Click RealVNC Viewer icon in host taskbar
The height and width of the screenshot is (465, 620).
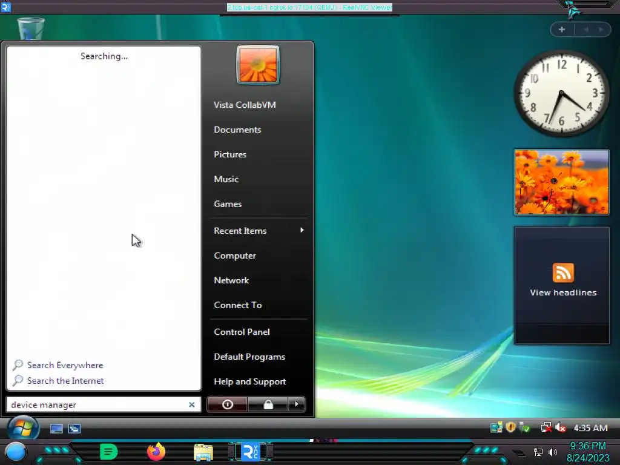click(x=251, y=452)
